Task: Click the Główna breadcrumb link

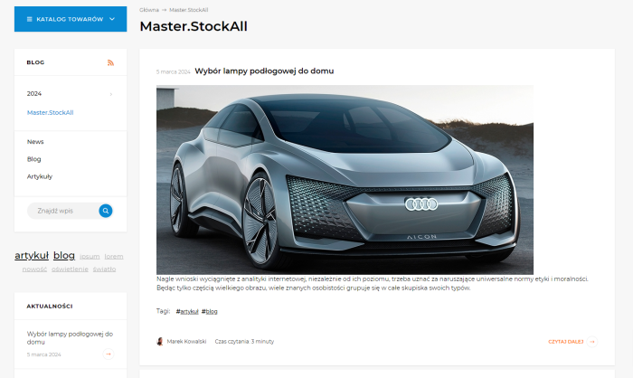Action: click(149, 10)
